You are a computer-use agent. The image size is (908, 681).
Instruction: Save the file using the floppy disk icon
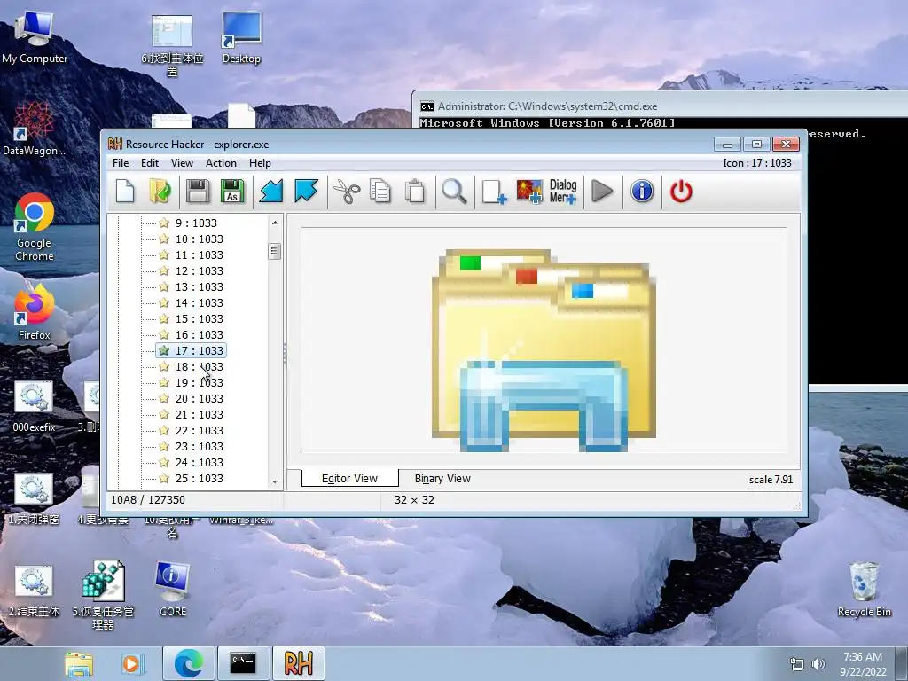[198, 192]
